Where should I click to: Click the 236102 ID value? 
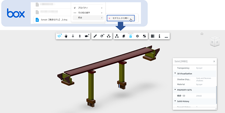pyautogui.click(x=199, y=96)
